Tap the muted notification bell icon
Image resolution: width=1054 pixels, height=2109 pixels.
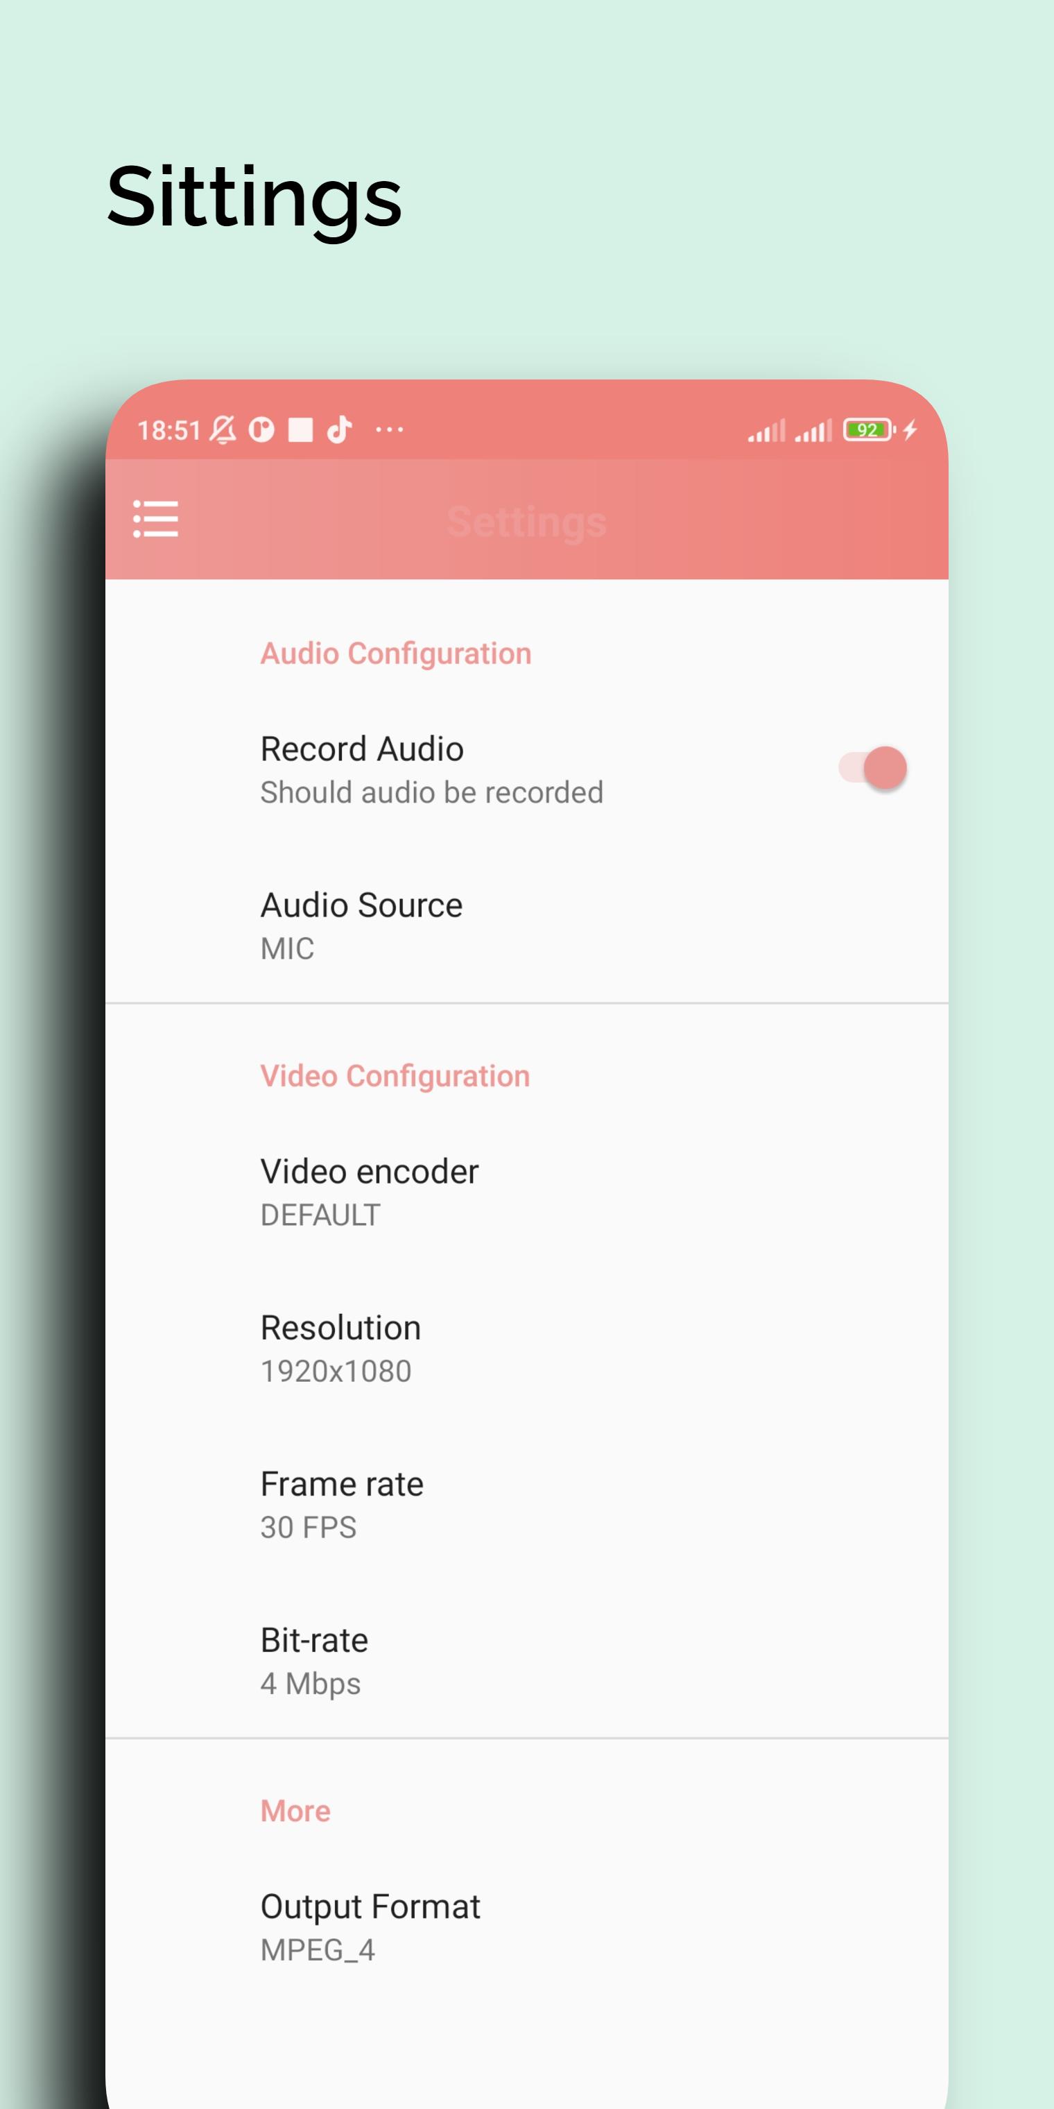(x=223, y=430)
